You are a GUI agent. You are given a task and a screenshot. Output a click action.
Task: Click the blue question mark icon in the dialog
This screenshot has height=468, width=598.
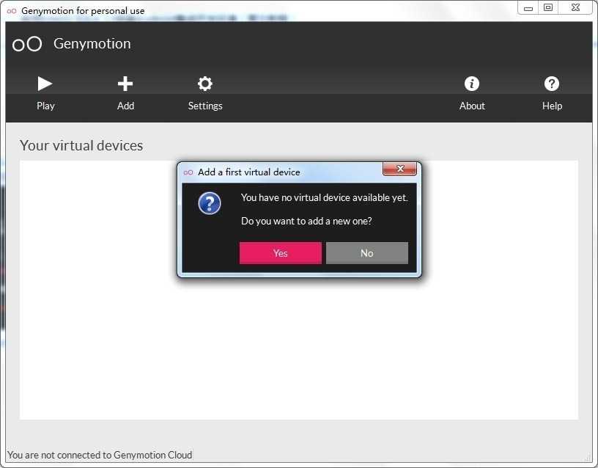click(210, 203)
